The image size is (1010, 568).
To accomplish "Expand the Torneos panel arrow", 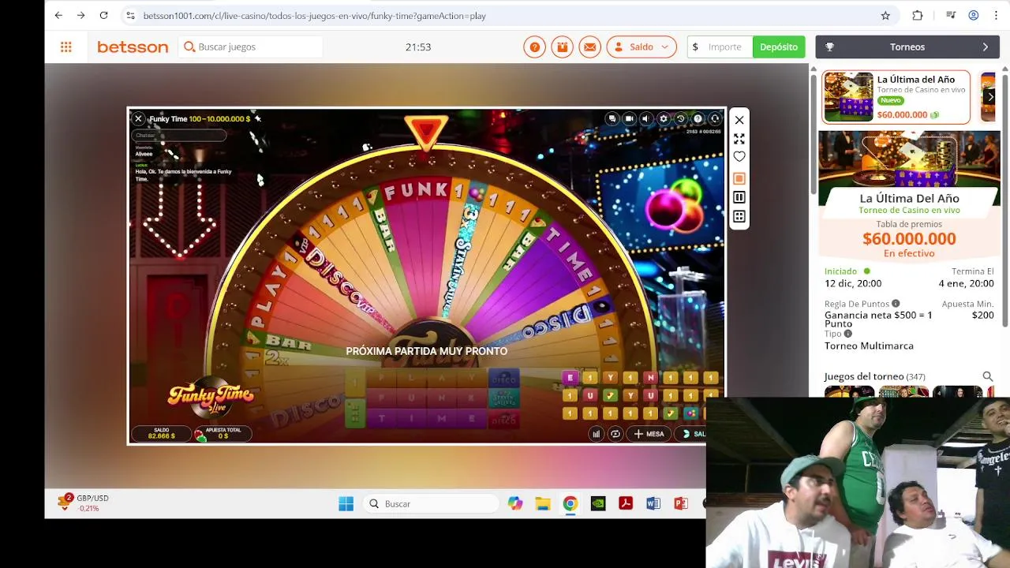I will click(985, 47).
